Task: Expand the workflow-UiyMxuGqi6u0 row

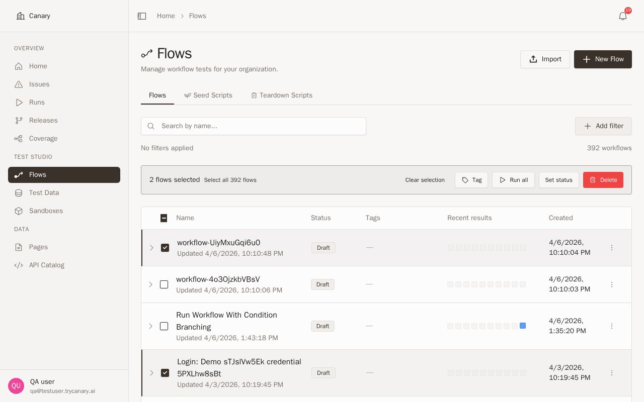Action: pos(151,248)
